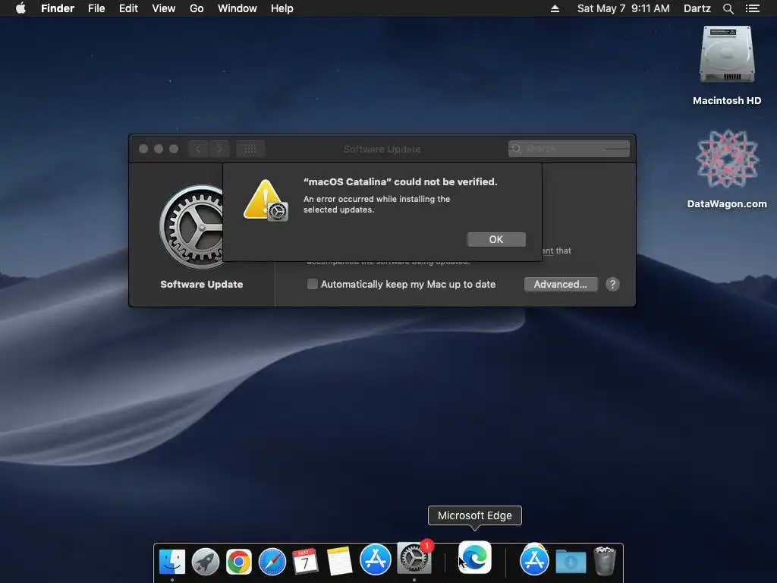Open Finder from the Dock
The height and width of the screenshot is (583, 777).
point(172,562)
